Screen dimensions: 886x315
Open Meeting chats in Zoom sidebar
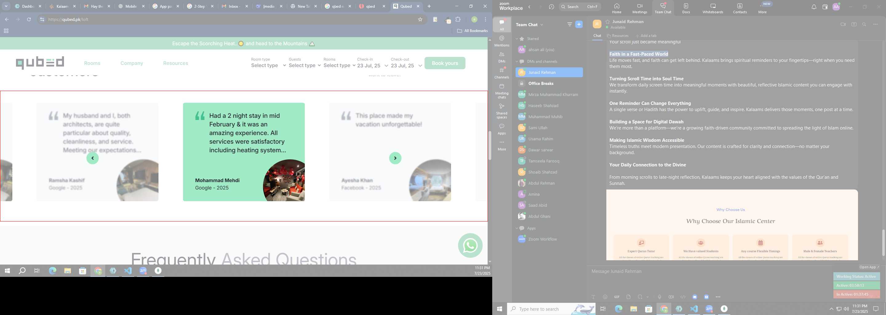(x=502, y=91)
